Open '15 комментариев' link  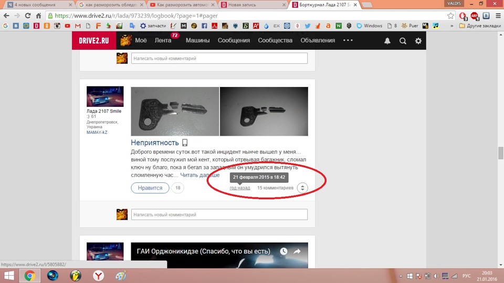[x=275, y=188]
